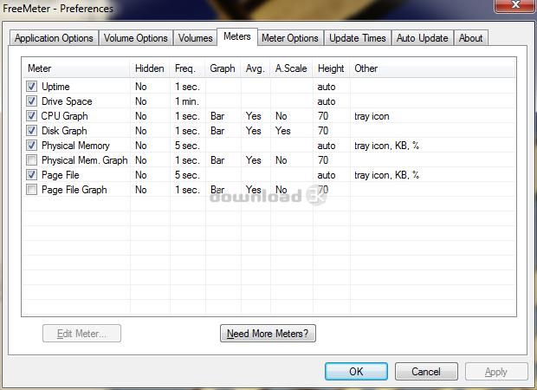Uncheck the Disk Graph checkbox

32,131
